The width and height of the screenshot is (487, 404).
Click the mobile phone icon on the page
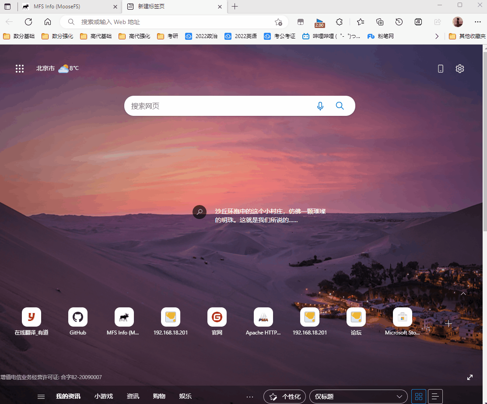click(x=441, y=69)
